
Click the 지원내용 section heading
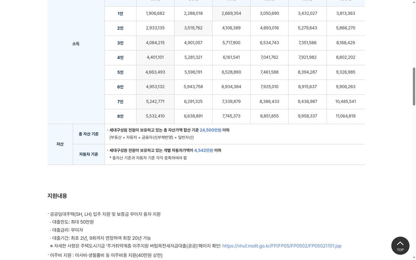(x=57, y=196)
